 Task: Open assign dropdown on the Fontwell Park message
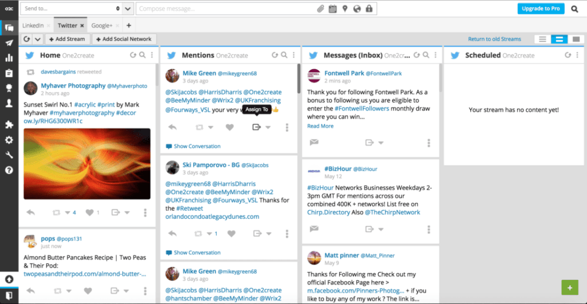click(381, 143)
